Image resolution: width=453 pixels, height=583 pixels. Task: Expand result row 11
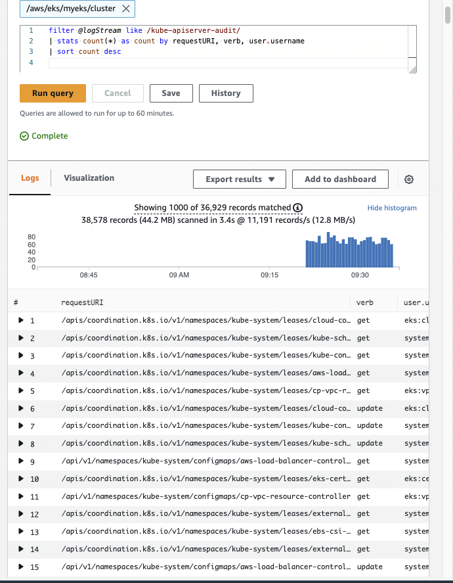pyautogui.click(x=21, y=496)
